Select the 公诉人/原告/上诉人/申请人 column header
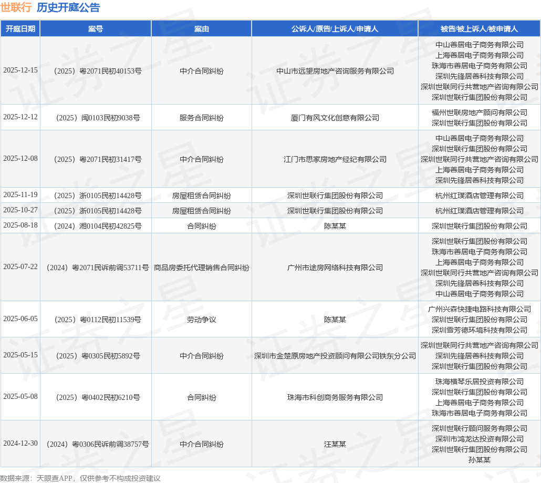The image size is (541, 483). pyautogui.click(x=335, y=29)
